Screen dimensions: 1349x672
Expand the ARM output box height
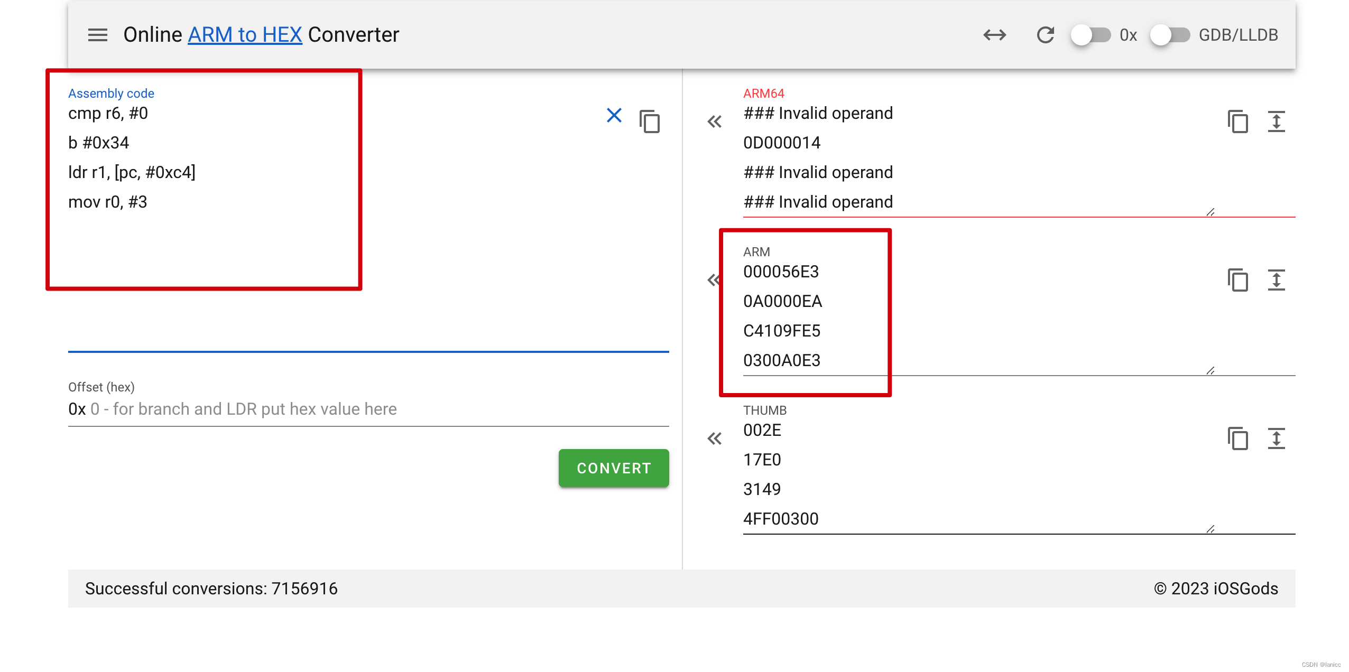1276,280
